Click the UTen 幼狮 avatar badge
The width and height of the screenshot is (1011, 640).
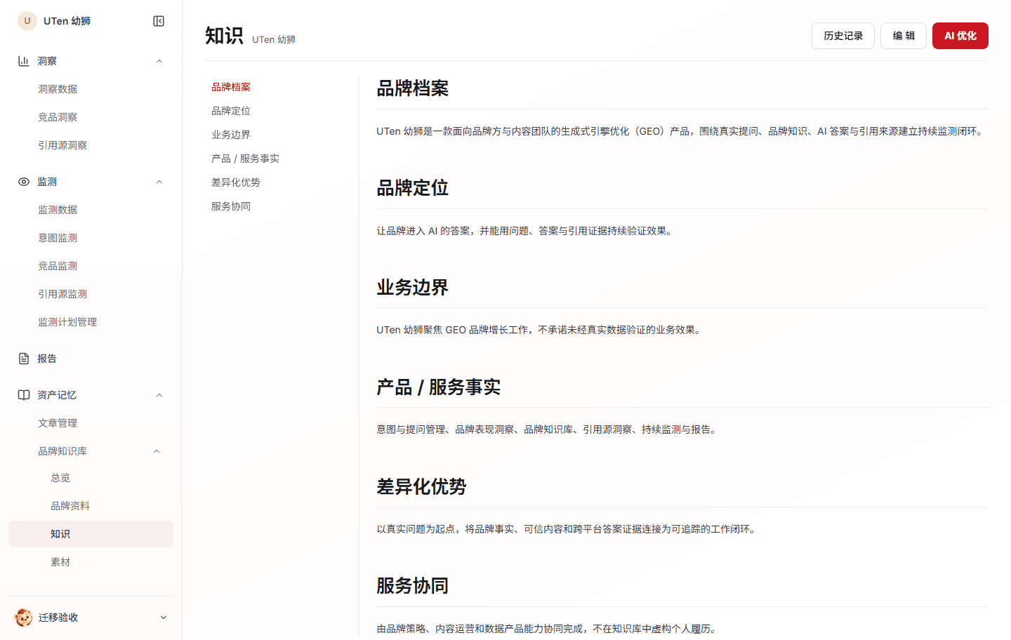(27, 21)
